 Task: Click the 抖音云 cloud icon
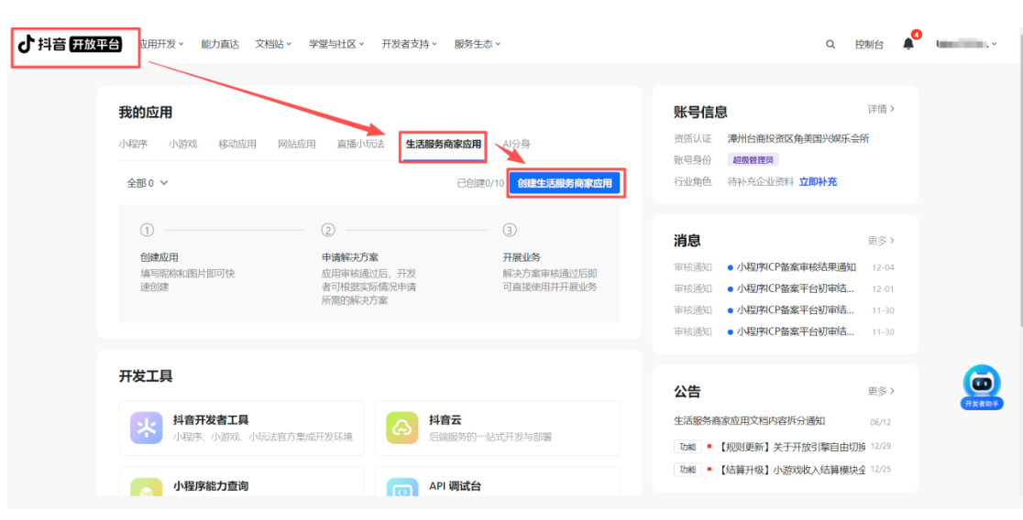coord(401,428)
